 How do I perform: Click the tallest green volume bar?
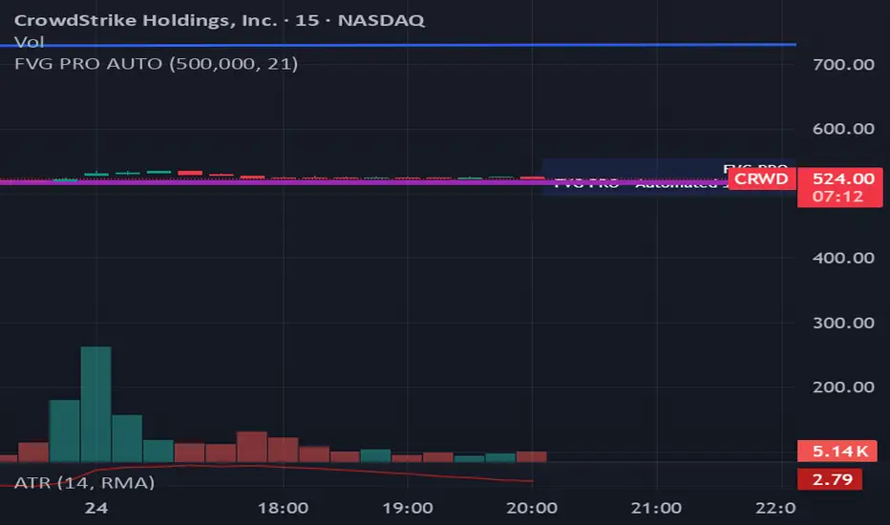(x=95, y=404)
